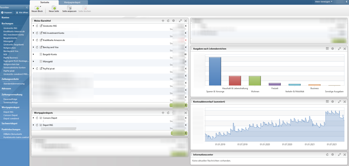Screen dimensions: 349x166
Task: Refresh the Meine Barmittel panel
Action: tap(168, 21)
